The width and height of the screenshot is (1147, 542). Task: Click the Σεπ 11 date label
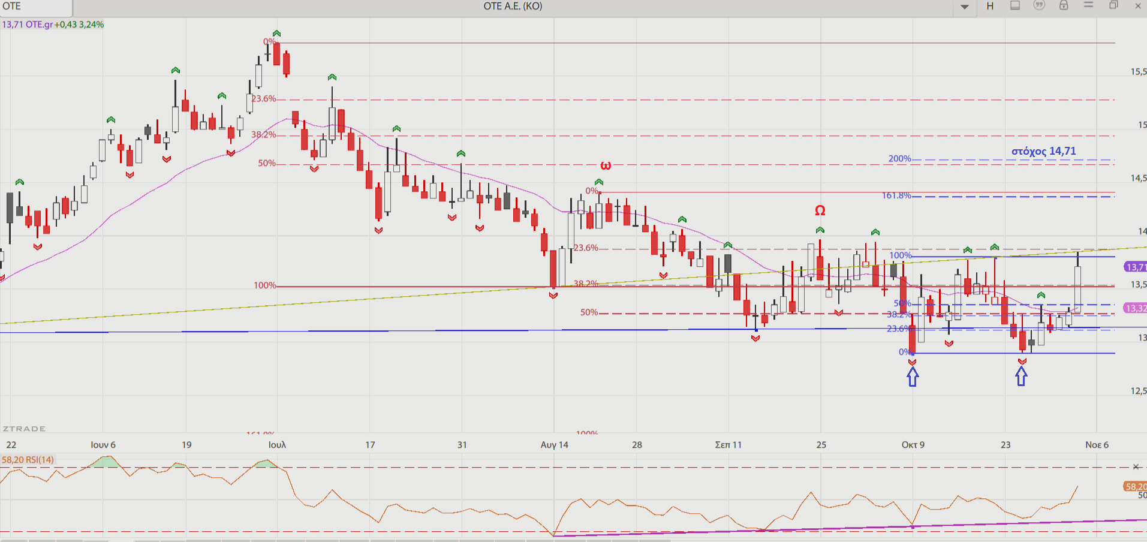(x=728, y=445)
